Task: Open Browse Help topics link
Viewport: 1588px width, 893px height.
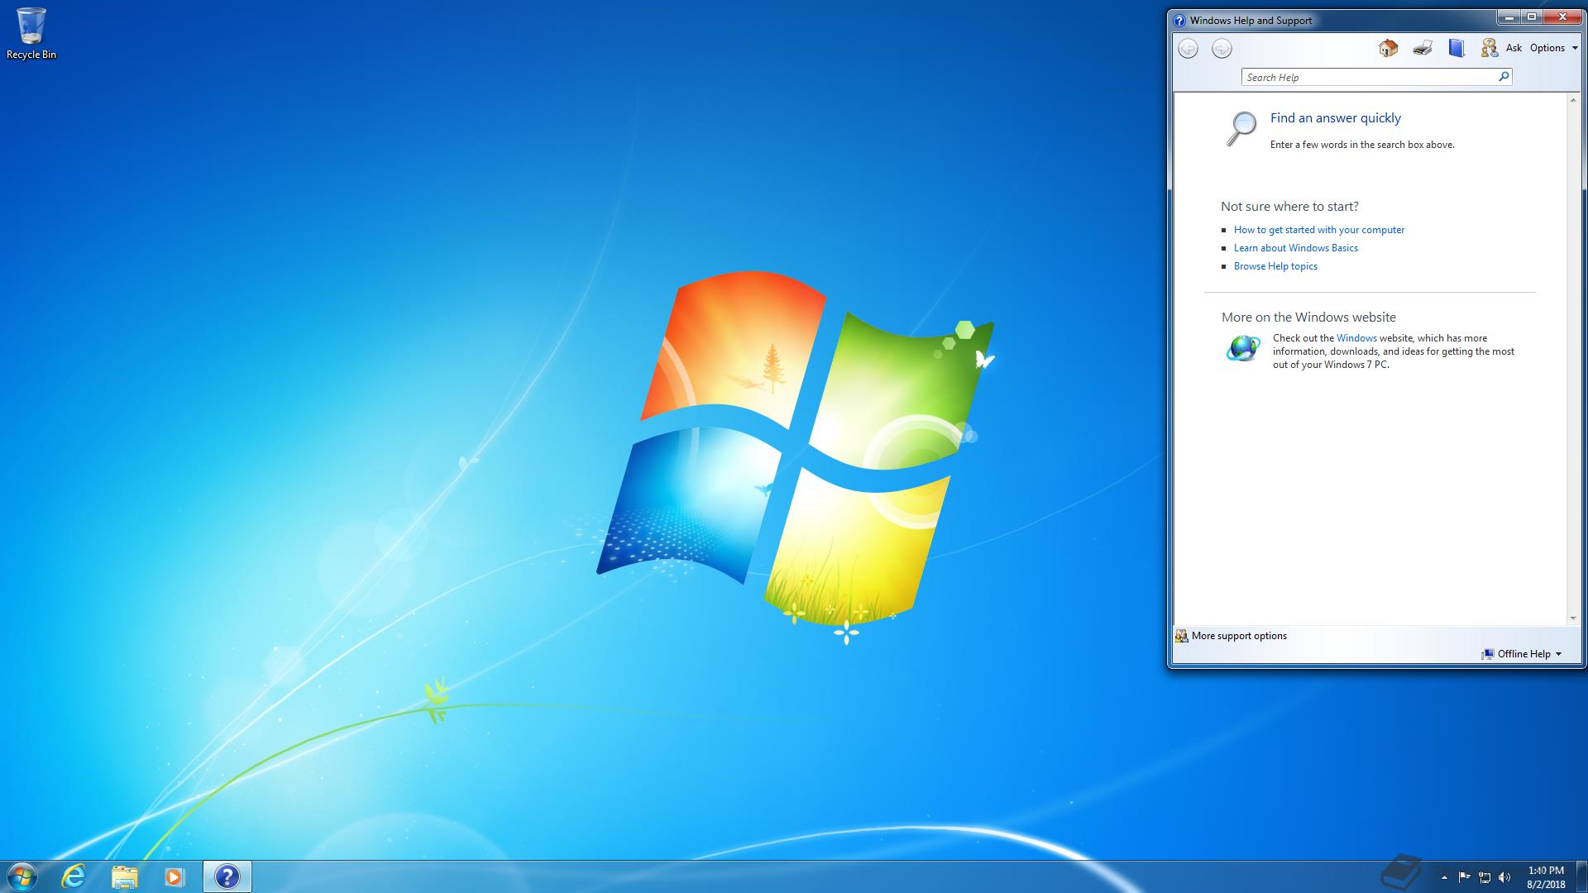Action: pos(1275,266)
